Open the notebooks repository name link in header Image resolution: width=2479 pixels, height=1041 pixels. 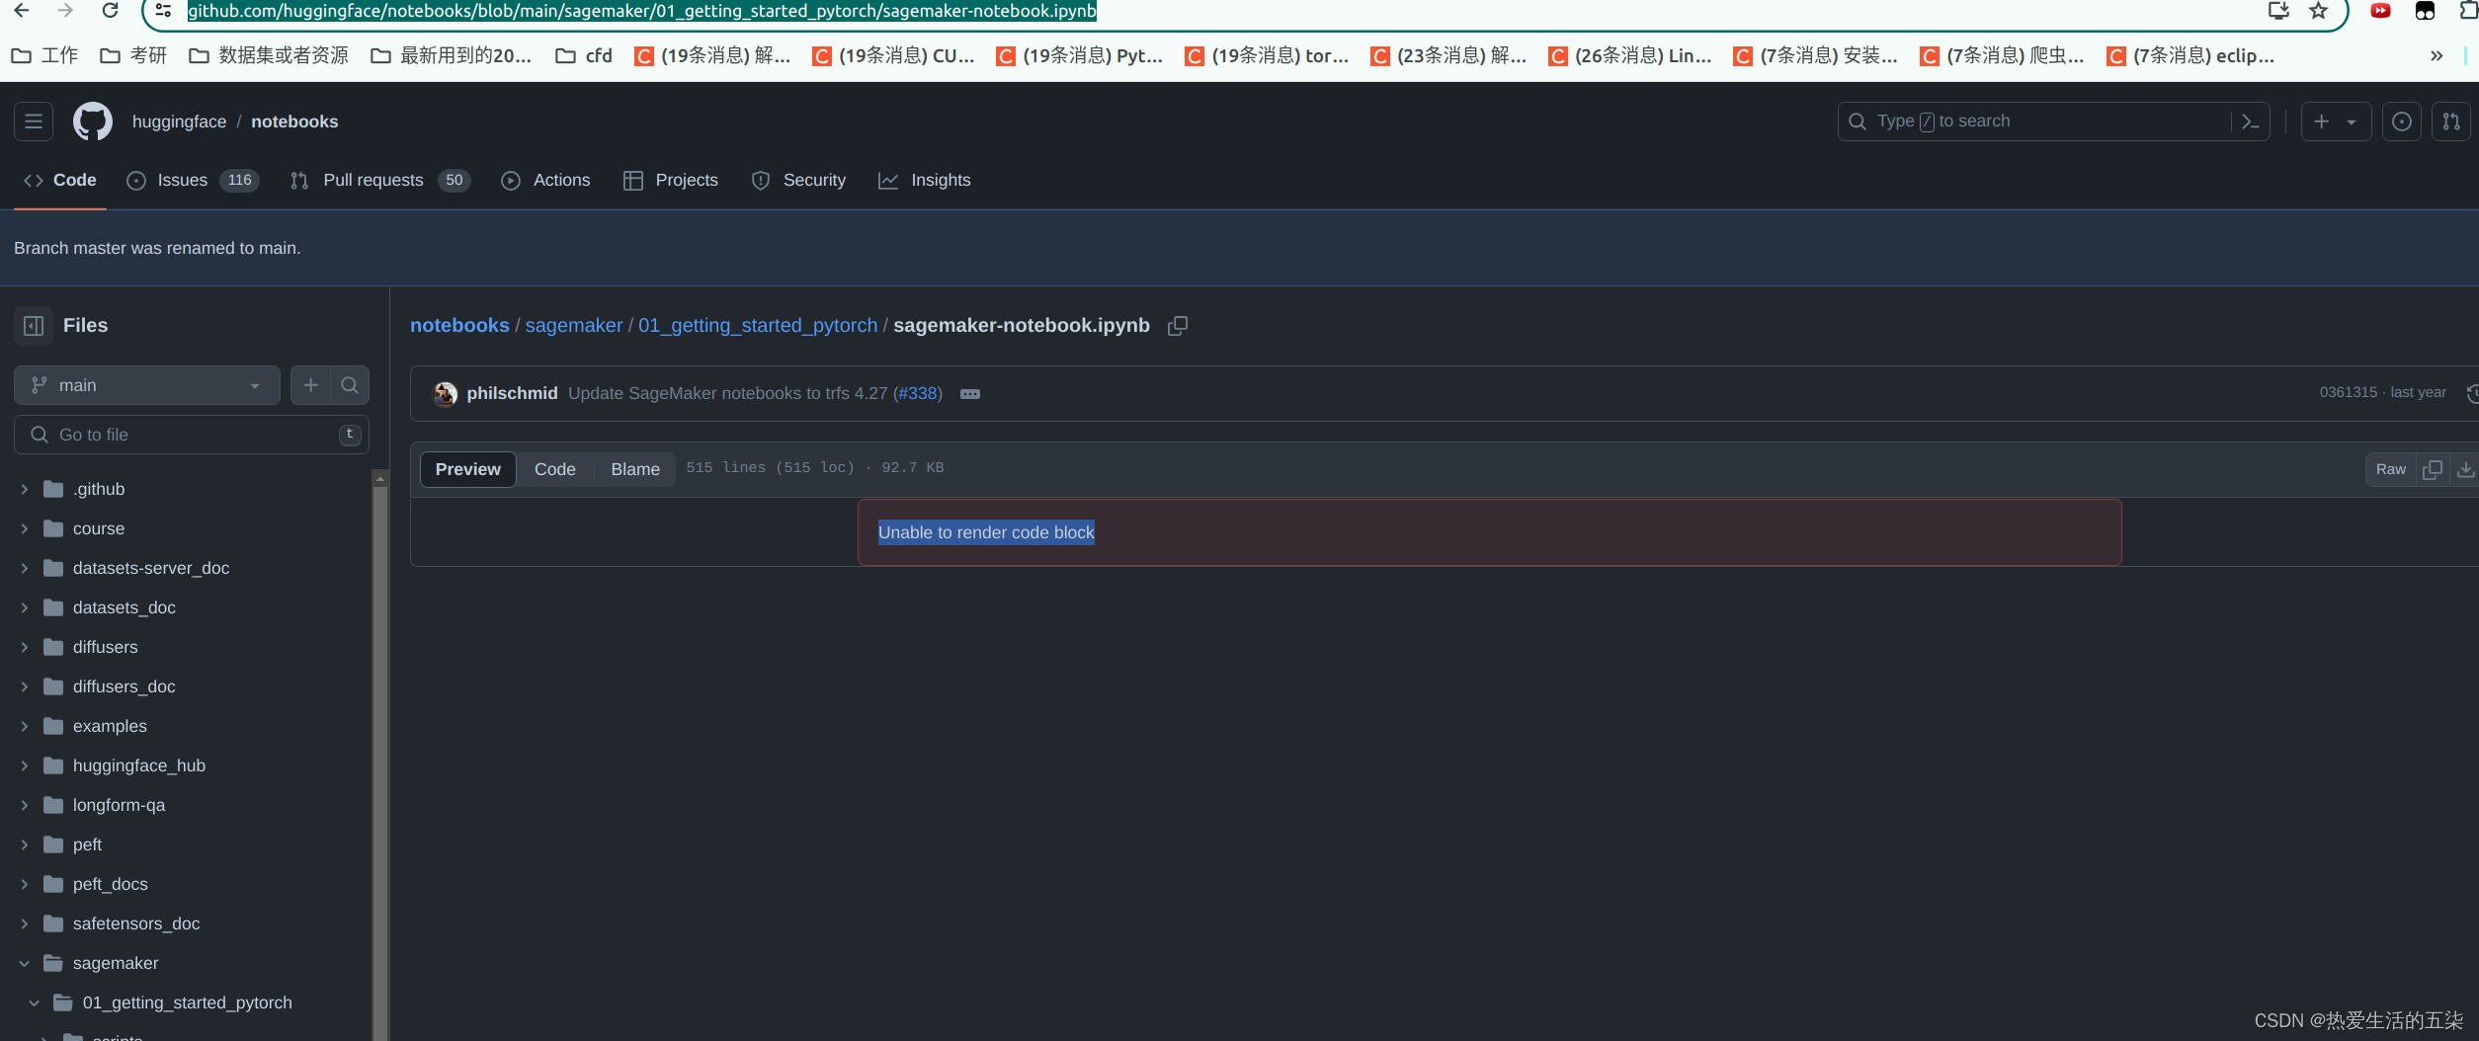click(x=294, y=121)
